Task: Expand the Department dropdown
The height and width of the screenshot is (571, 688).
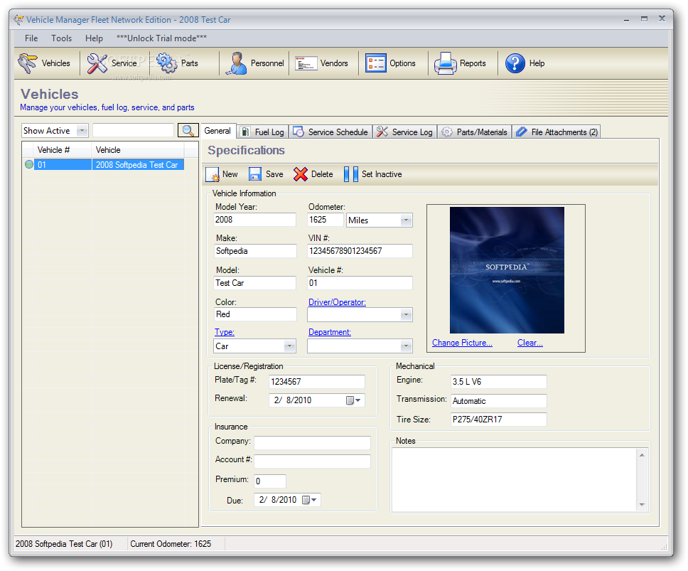Action: click(x=406, y=346)
